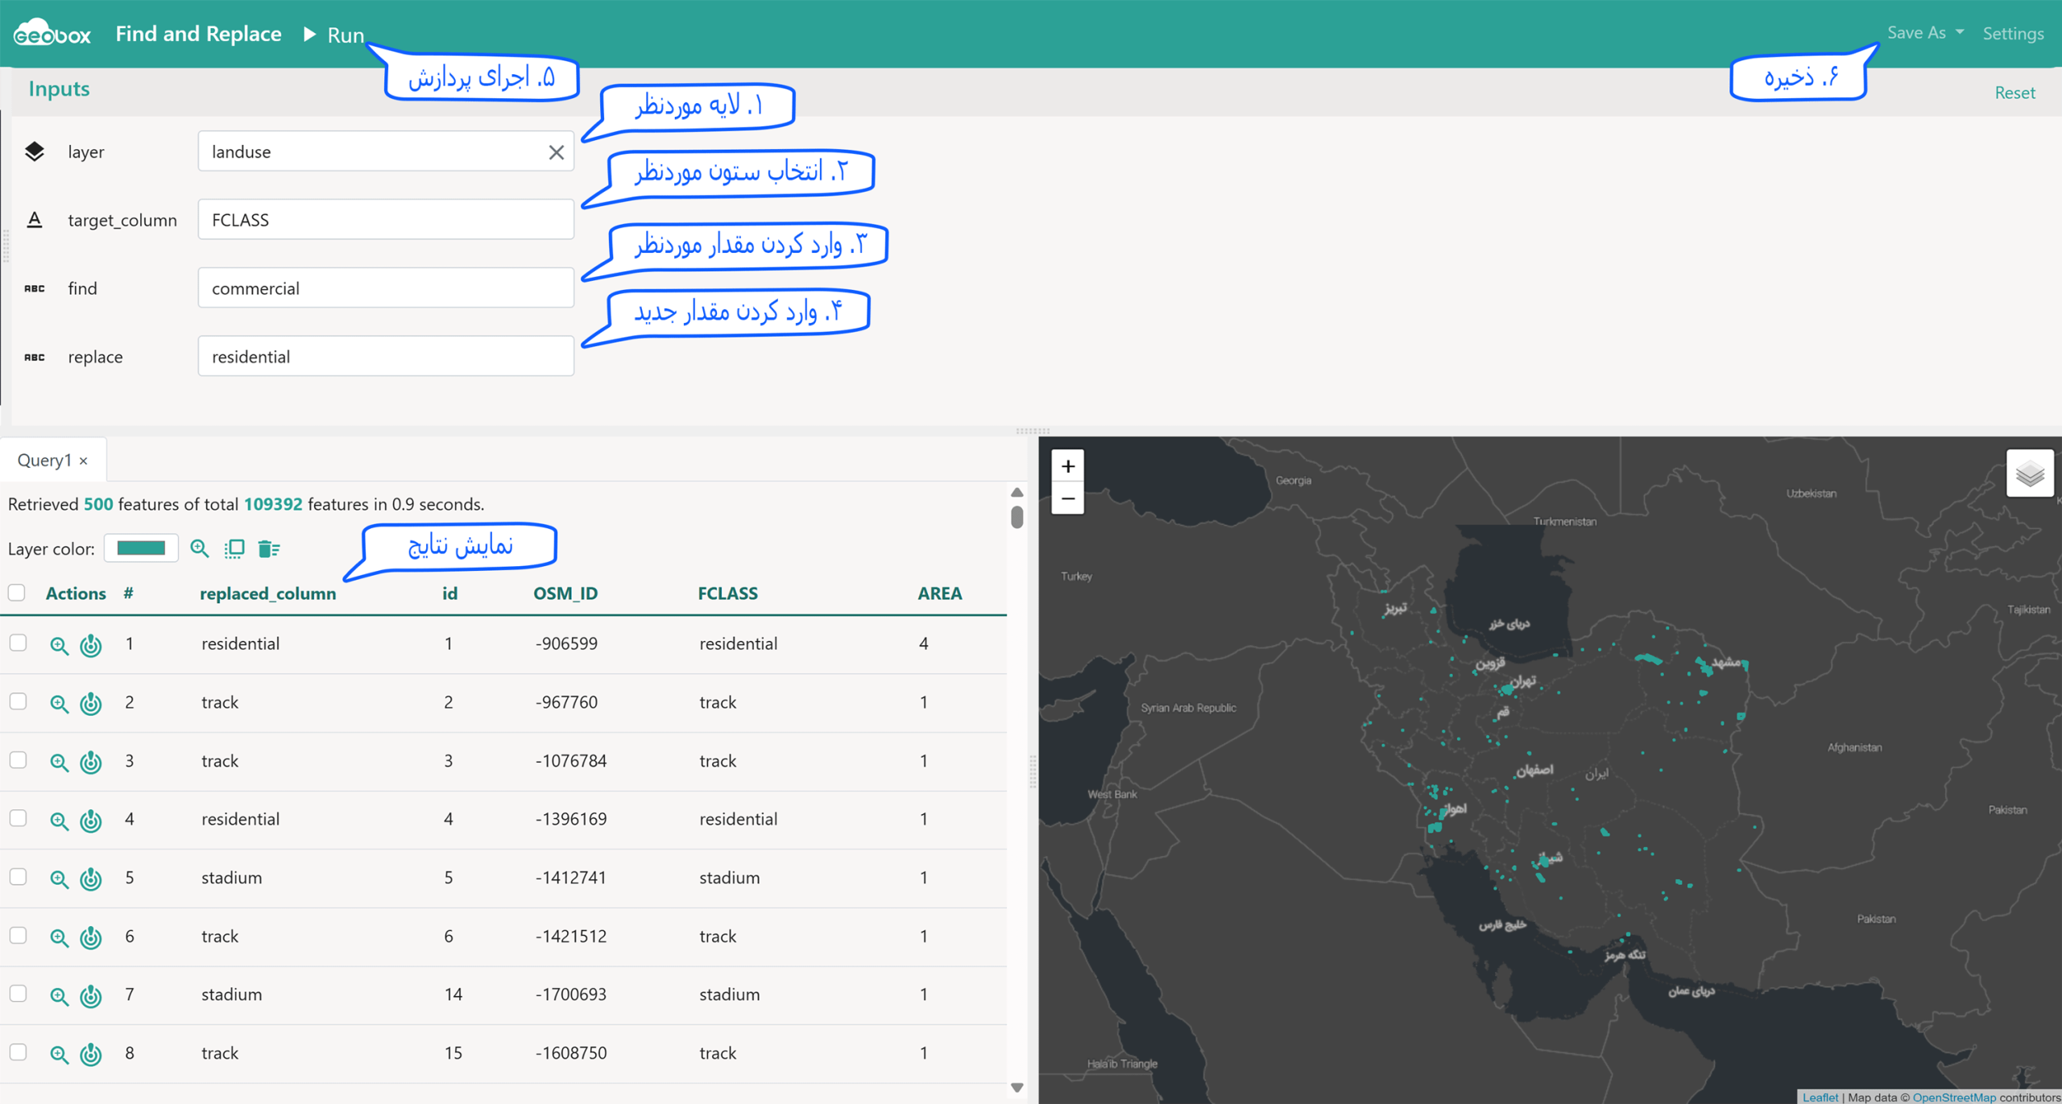This screenshot has height=1104, width=2062.
Task: Zoom to feature in row 8
Action: coord(59,1054)
